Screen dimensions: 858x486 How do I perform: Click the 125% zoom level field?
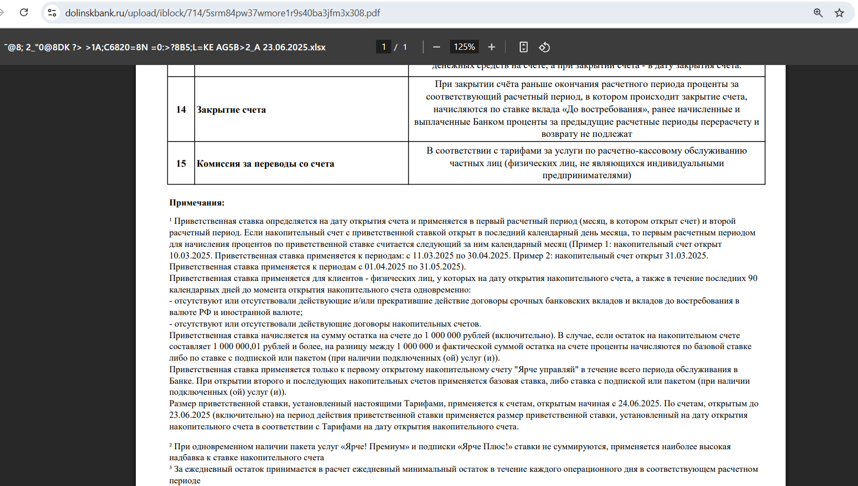coord(464,47)
